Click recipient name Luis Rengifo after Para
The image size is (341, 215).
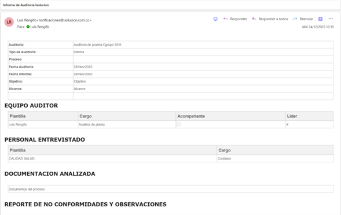click(x=40, y=27)
